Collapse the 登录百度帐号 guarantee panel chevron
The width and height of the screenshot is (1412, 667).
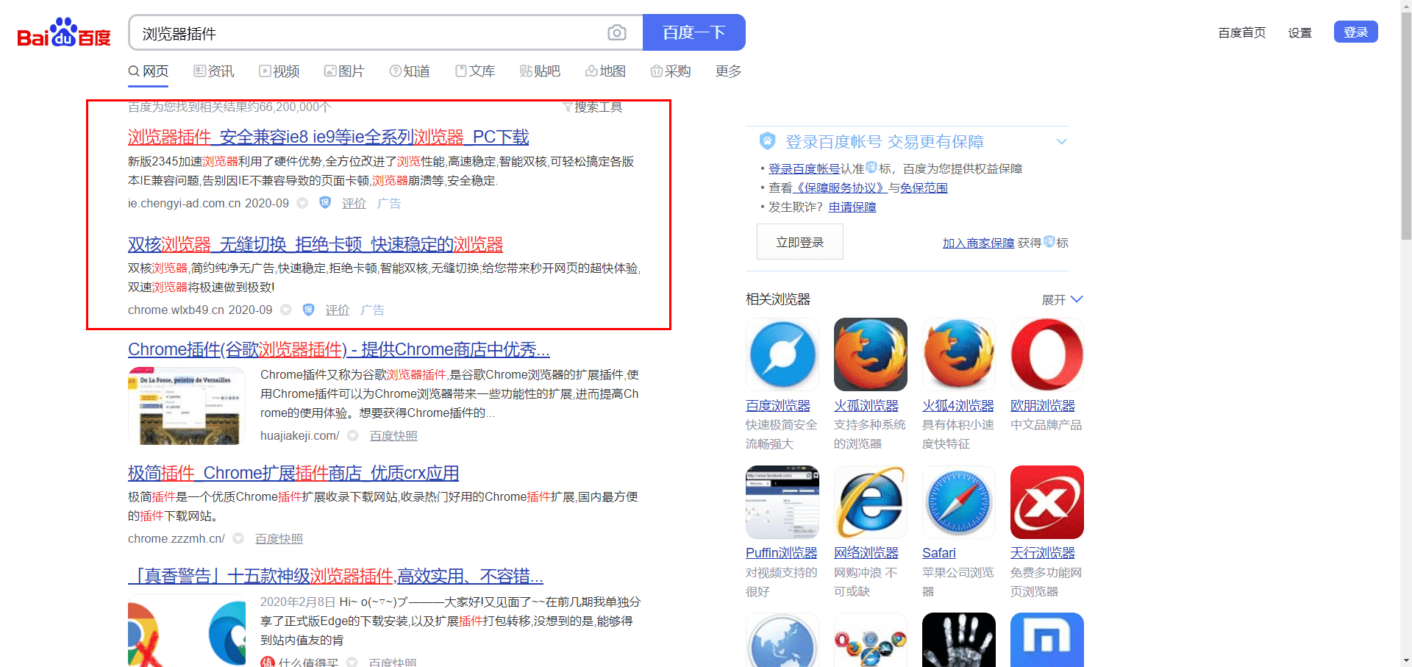pos(1061,141)
